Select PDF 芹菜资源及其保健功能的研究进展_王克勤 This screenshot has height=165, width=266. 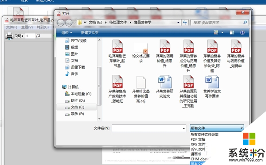tap(188, 92)
